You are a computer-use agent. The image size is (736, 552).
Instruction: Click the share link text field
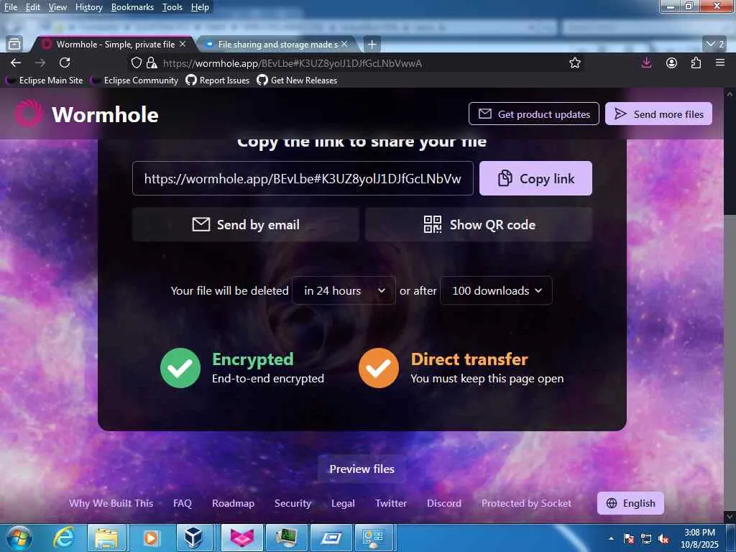(x=303, y=178)
